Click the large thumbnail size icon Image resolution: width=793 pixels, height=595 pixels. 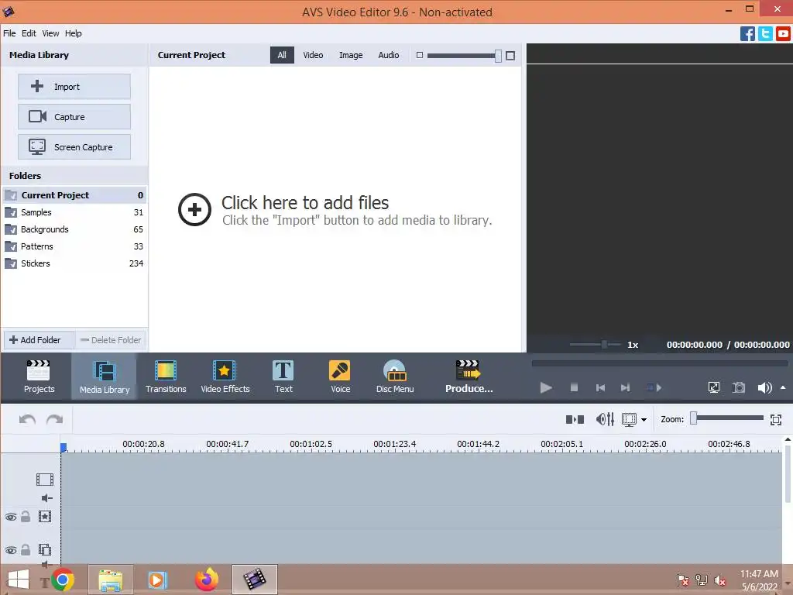click(x=510, y=55)
